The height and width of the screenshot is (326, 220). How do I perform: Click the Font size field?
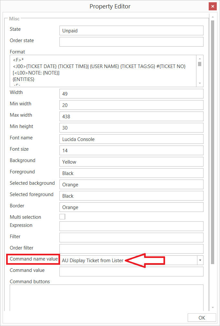(131, 150)
